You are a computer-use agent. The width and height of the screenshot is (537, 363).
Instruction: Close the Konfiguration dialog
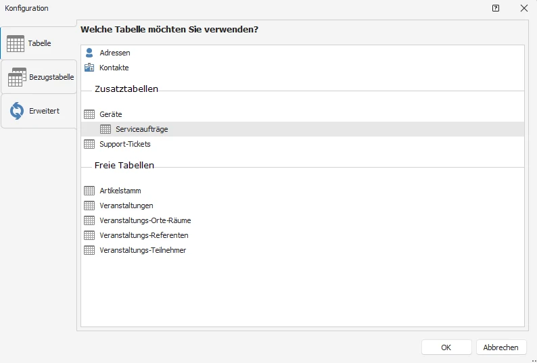pyautogui.click(x=524, y=8)
